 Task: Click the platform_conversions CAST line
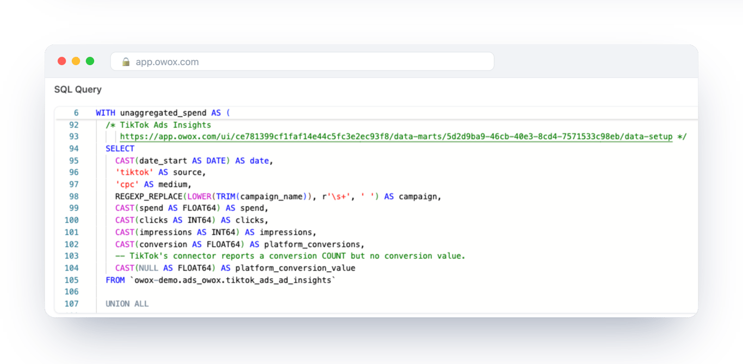click(239, 244)
